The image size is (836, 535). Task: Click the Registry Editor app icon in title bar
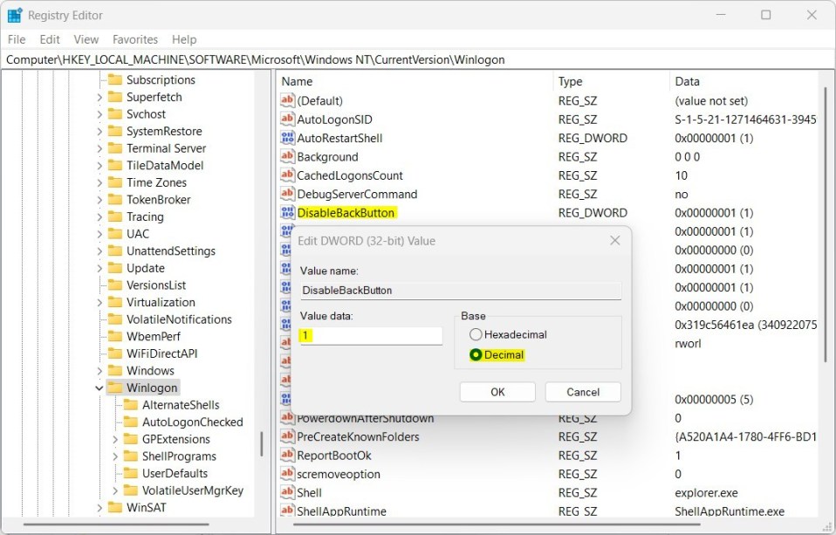[x=14, y=16]
